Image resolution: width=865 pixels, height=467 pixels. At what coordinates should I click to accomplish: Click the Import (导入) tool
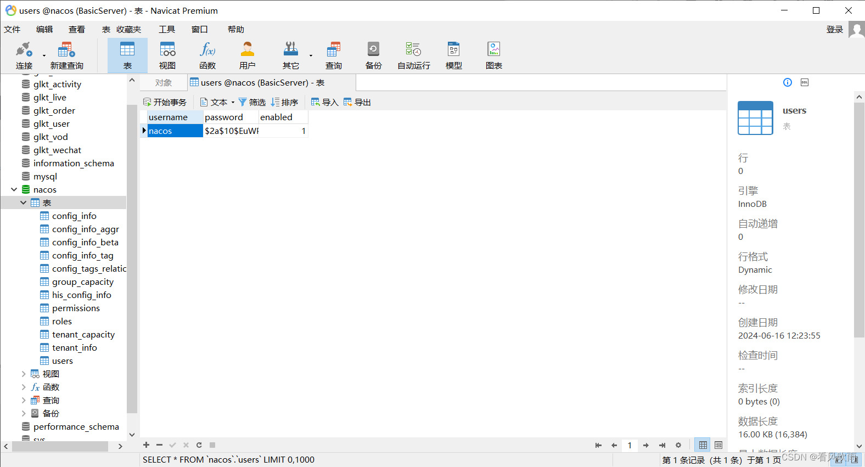pyautogui.click(x=324, y=102)
